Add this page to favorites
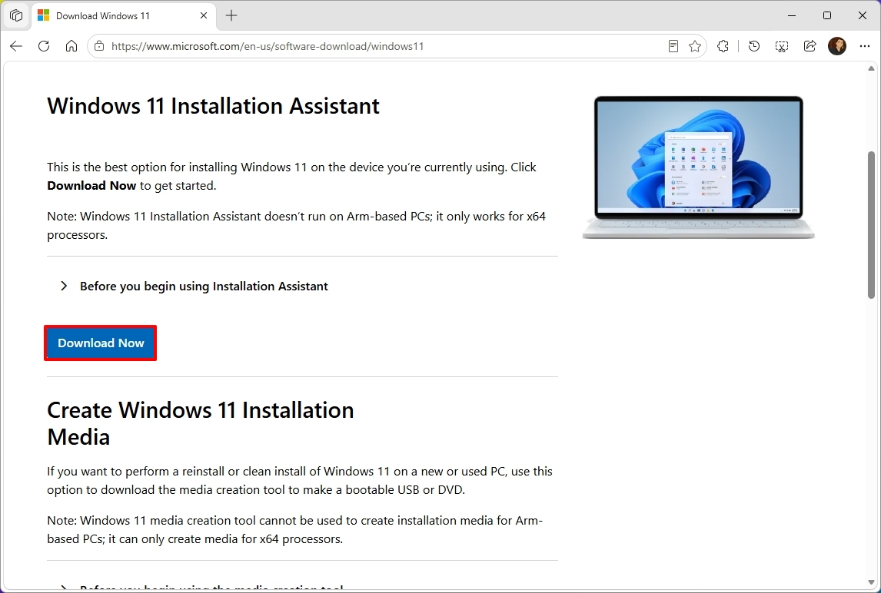 (695, 46)
